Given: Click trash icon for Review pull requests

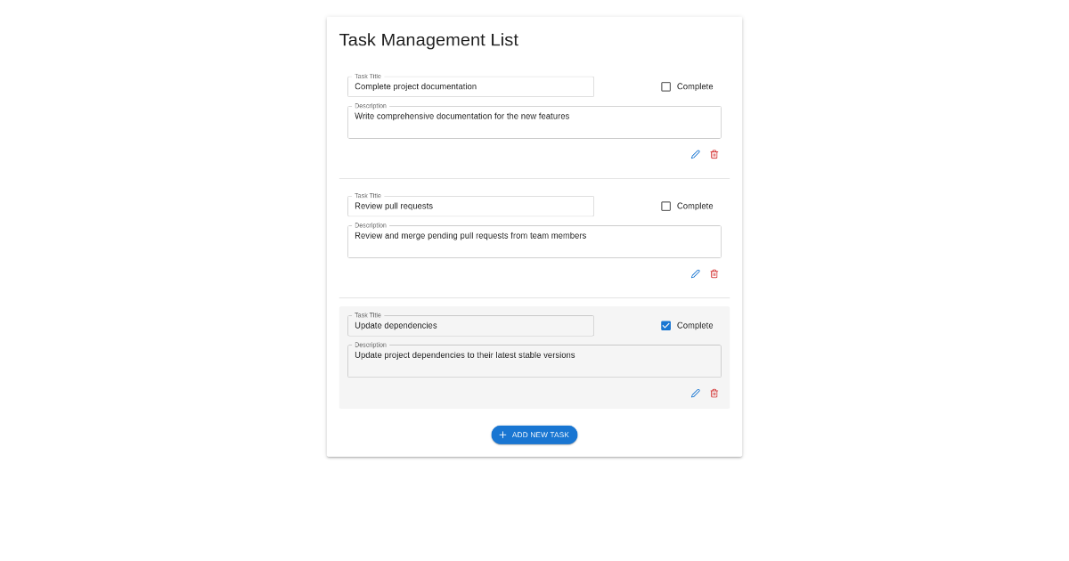Looking at the screenshot, I should click(714, 273).
